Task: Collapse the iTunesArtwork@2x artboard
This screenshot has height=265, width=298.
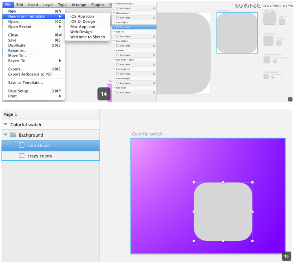Action: [114, 4]
